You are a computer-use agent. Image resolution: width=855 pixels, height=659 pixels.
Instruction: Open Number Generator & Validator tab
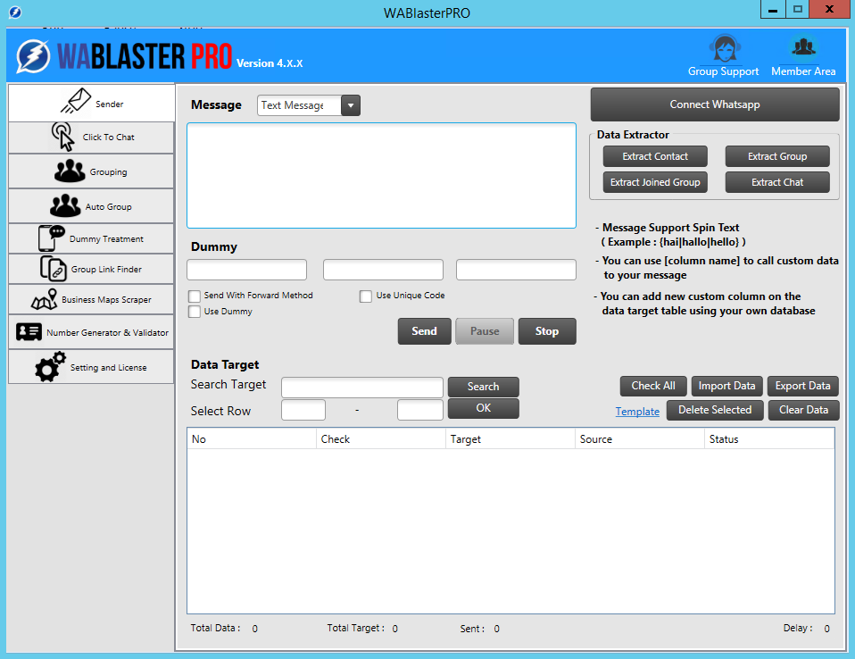91,332
